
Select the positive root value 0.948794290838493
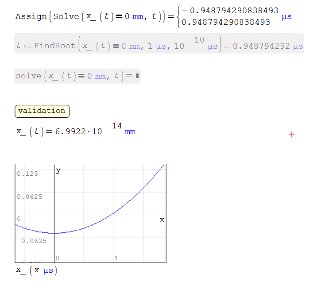pos(226,22)
